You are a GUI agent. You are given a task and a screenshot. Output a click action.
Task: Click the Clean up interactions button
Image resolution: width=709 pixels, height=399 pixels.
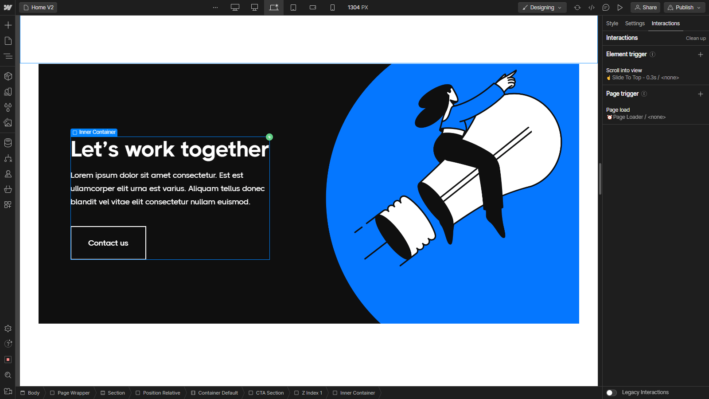click(695, 38)
